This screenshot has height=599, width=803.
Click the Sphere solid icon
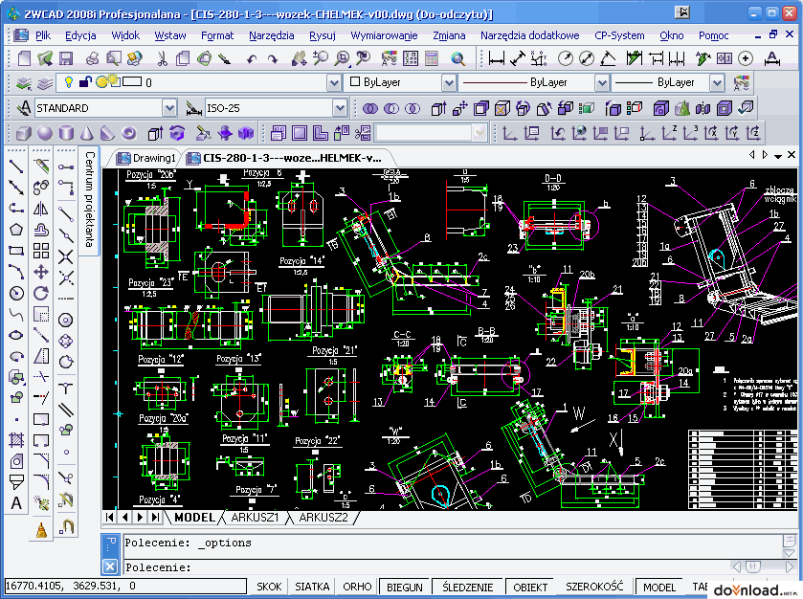(x=45, y=134)
